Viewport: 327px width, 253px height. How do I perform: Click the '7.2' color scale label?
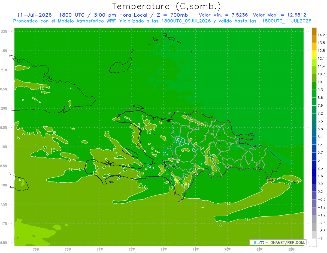[x=320, y=113]
